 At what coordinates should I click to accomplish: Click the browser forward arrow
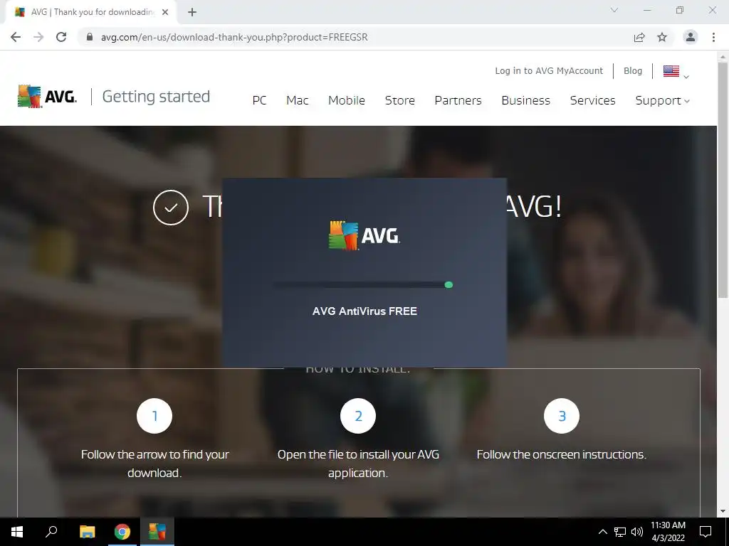point(38,37)
